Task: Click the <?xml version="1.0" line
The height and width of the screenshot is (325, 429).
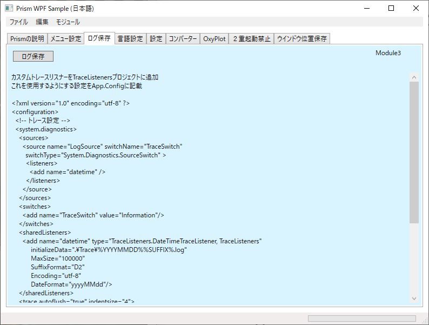Action: 71,103
